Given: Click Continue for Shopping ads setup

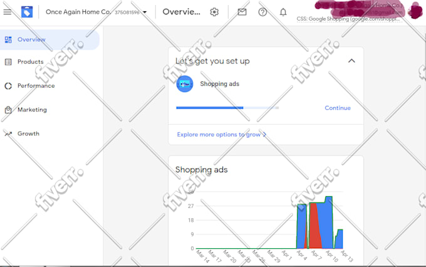Looking at the screenshot, I should (x=338, y=108).
